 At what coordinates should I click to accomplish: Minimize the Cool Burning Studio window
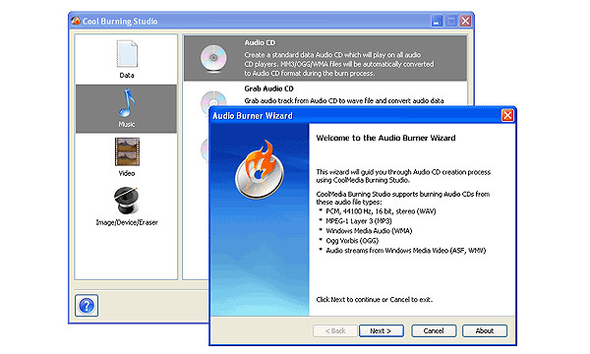(437, 21)
